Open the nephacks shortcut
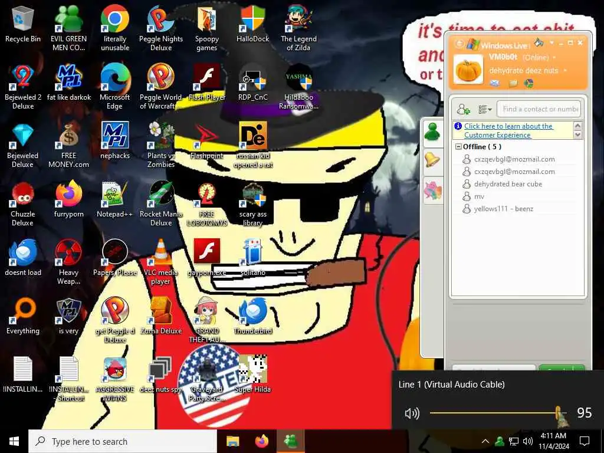 (115, 141)
